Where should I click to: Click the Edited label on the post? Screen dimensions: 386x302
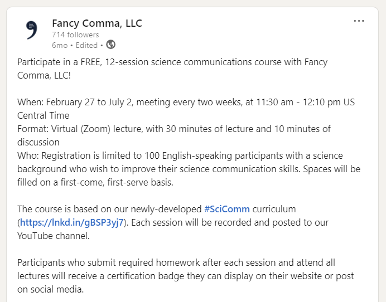pos(86,45)
